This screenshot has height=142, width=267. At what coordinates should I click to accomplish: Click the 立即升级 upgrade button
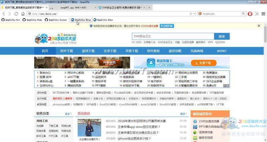[167, 26]
